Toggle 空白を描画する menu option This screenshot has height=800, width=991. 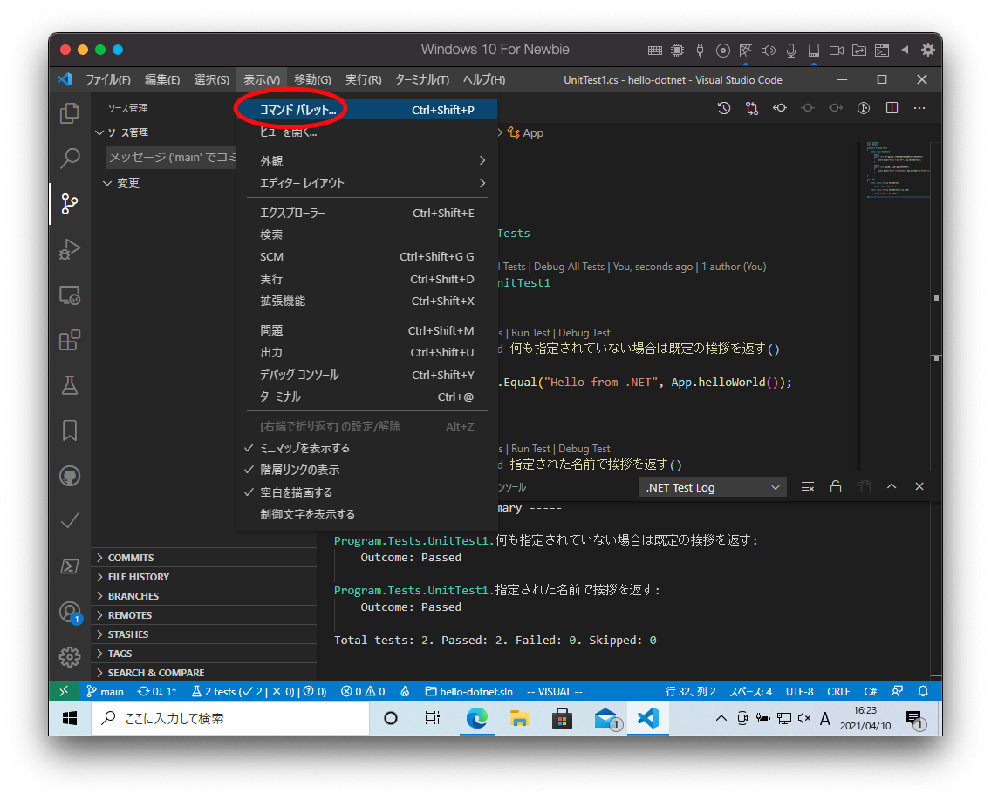pyautogui.click(x=296, y=492)
